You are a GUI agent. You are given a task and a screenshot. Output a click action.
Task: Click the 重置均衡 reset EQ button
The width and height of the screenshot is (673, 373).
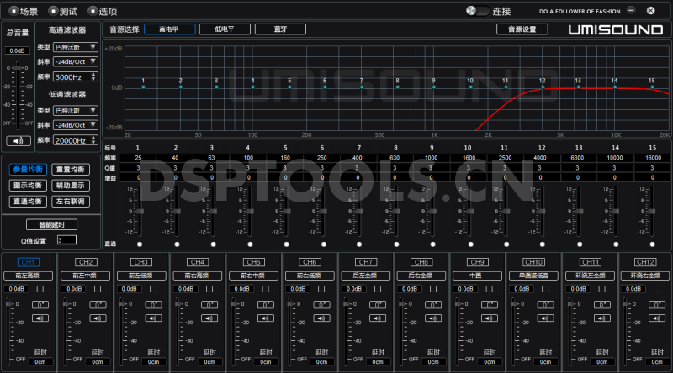[71, 170]
